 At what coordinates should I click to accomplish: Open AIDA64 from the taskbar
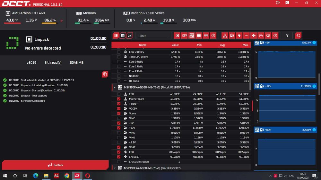tap(56, 176)
